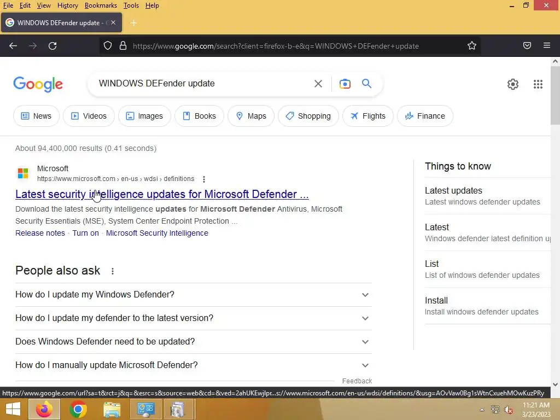Click the Microsoft favicon of the first result
This screenshot has height=420, width=560.
(x=23, y=173)
